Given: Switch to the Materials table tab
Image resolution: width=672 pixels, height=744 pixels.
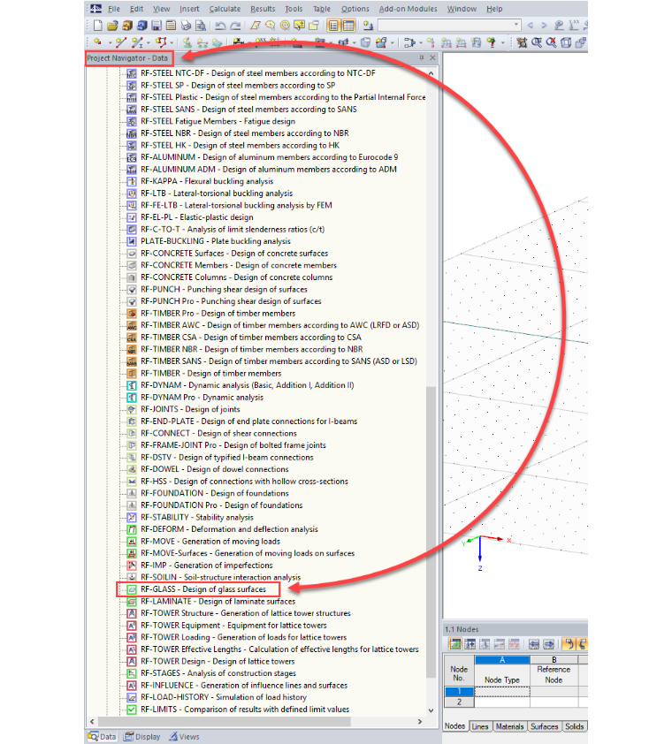Looking at the screenshot, I should pyautogui.click(x=509, y=726).
